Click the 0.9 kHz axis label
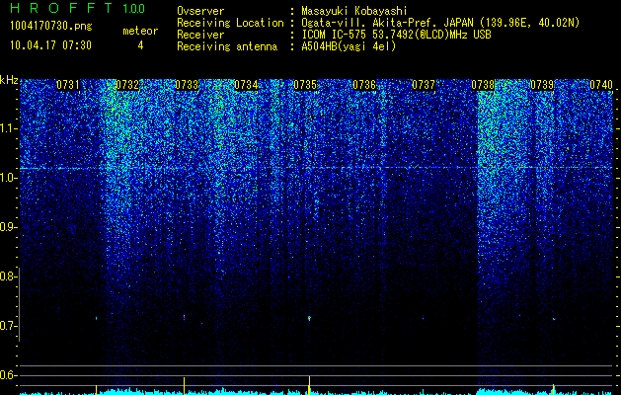 tap(8, 227)
